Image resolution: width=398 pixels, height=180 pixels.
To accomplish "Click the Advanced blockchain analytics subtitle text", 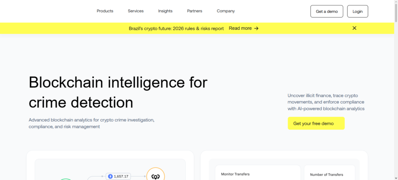I will 91,123.
